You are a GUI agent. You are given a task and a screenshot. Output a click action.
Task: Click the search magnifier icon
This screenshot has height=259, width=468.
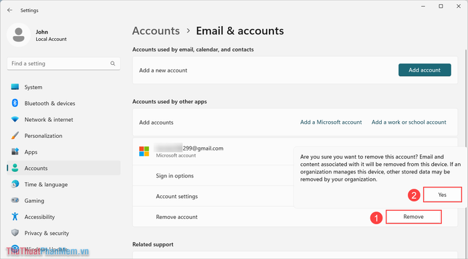[112, 64]
